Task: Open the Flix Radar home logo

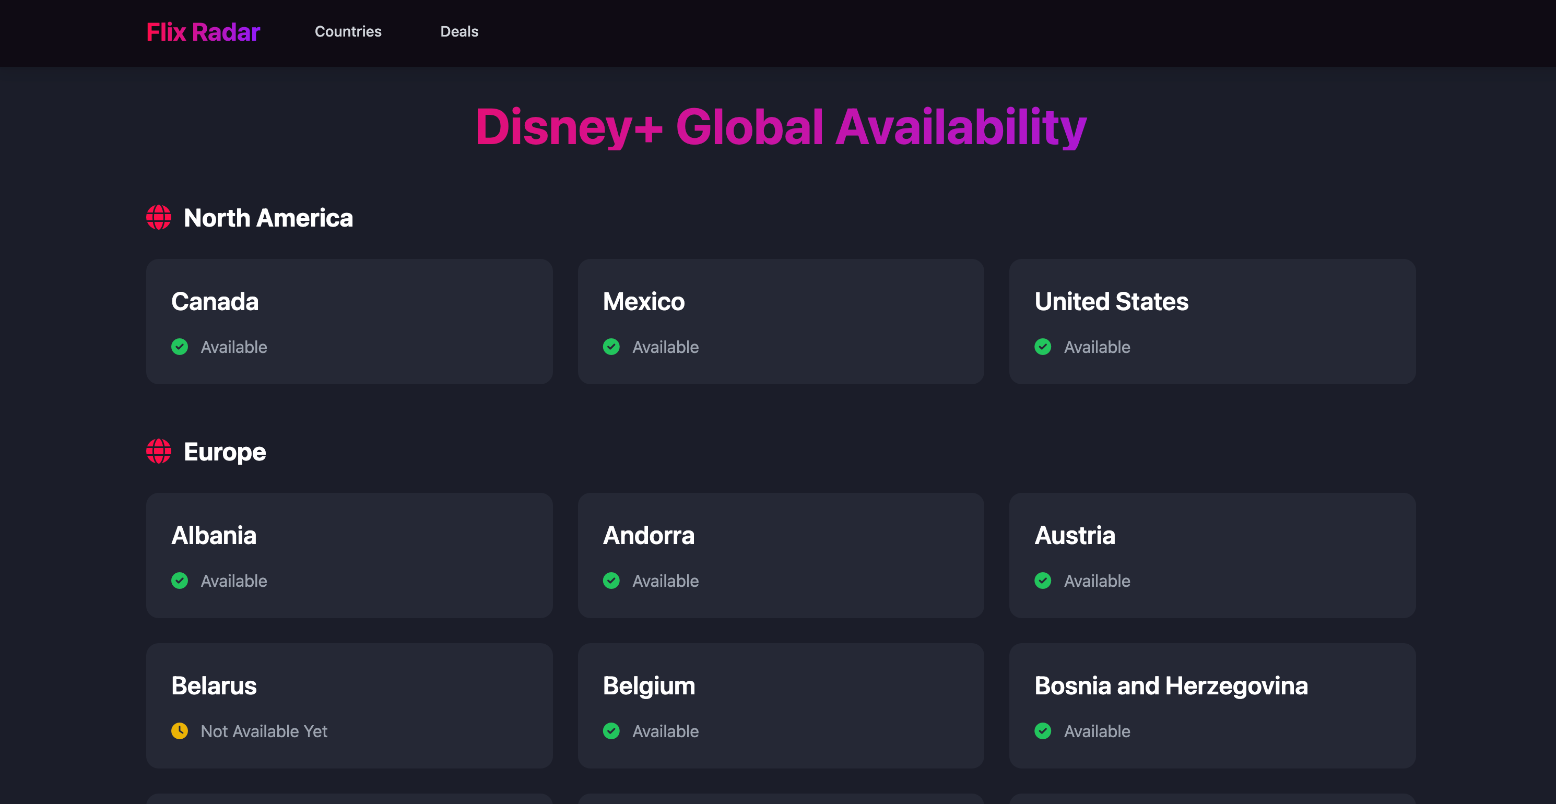Action: (203, 32)
